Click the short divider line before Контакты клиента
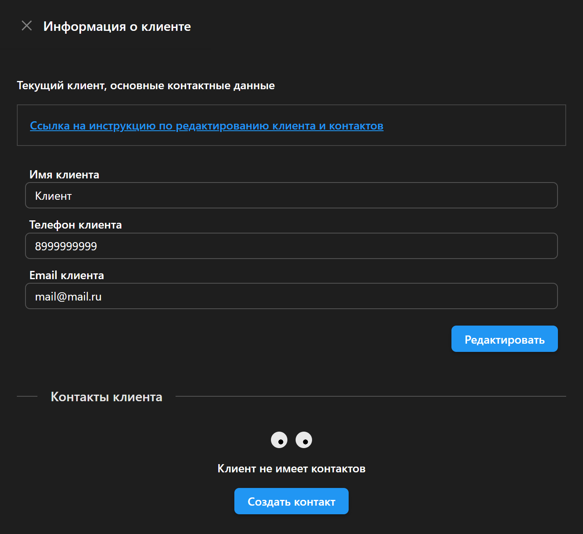 coord(27,396)
